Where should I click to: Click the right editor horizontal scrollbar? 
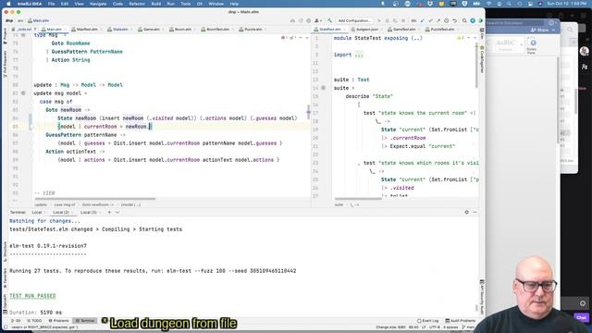click(x=358, y=199)
